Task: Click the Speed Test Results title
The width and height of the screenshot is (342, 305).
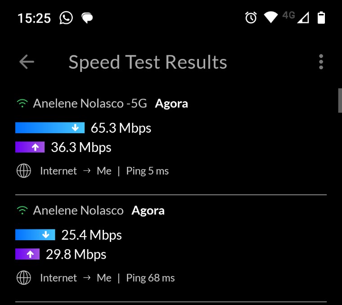Action: (148, 62)
